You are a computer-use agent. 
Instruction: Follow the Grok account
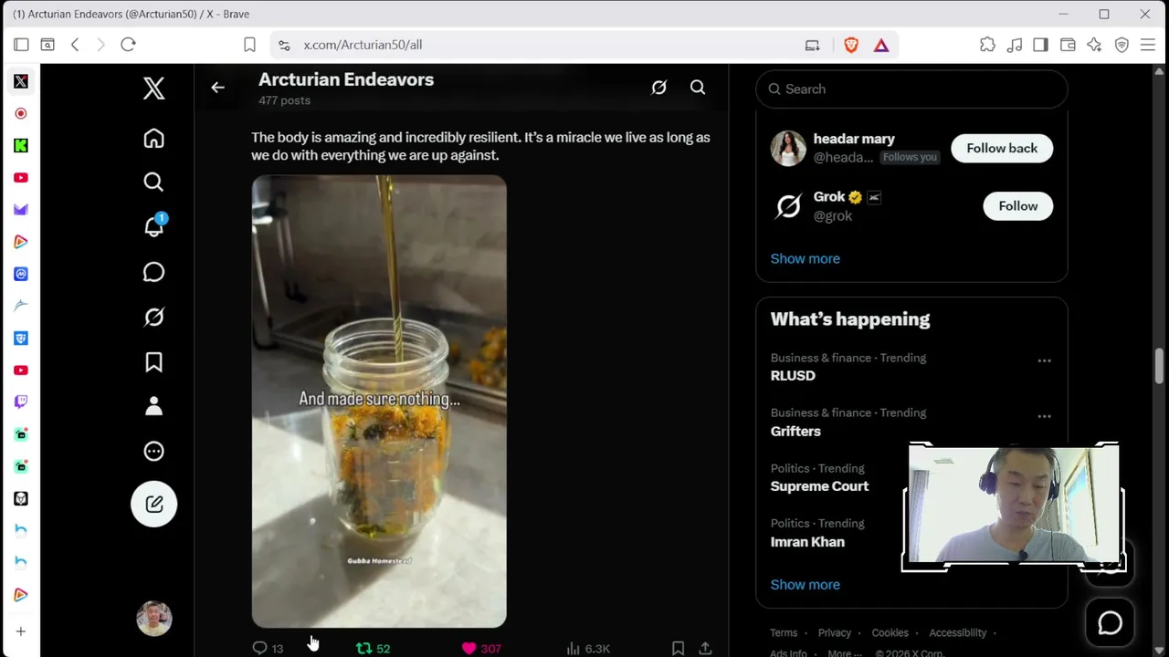1017,206
